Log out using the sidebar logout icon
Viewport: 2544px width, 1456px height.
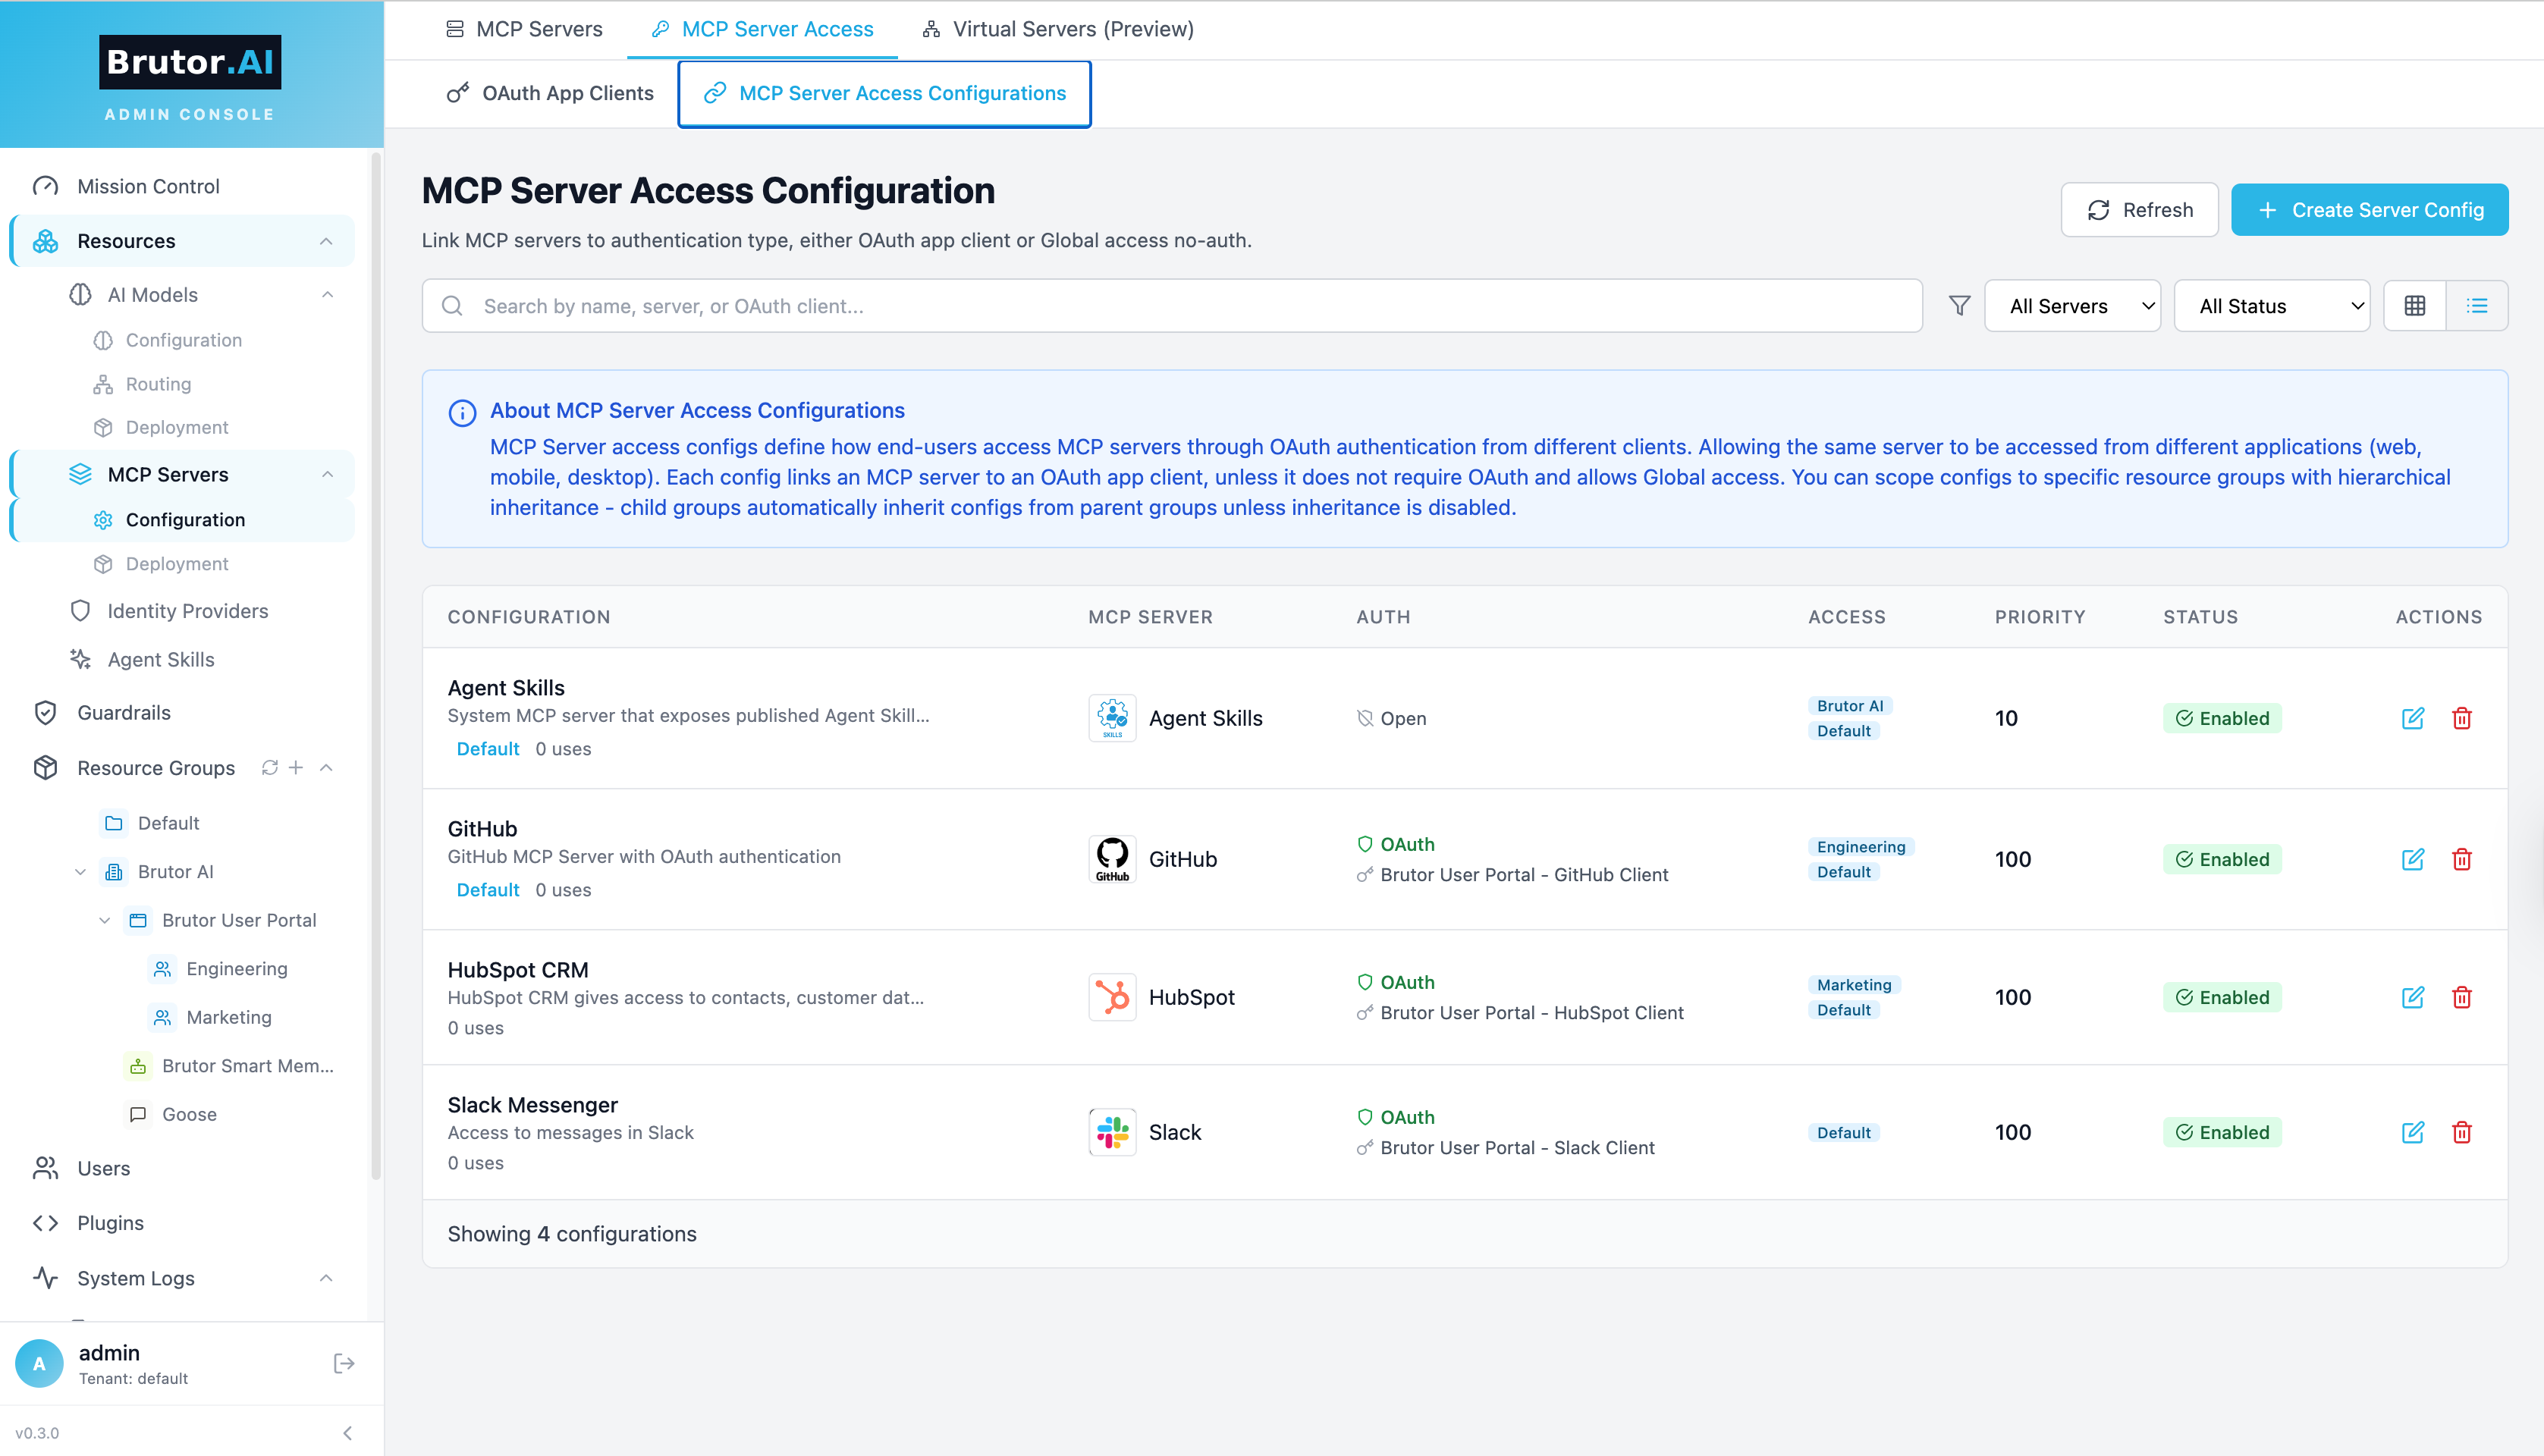[x=344, y=1362]
